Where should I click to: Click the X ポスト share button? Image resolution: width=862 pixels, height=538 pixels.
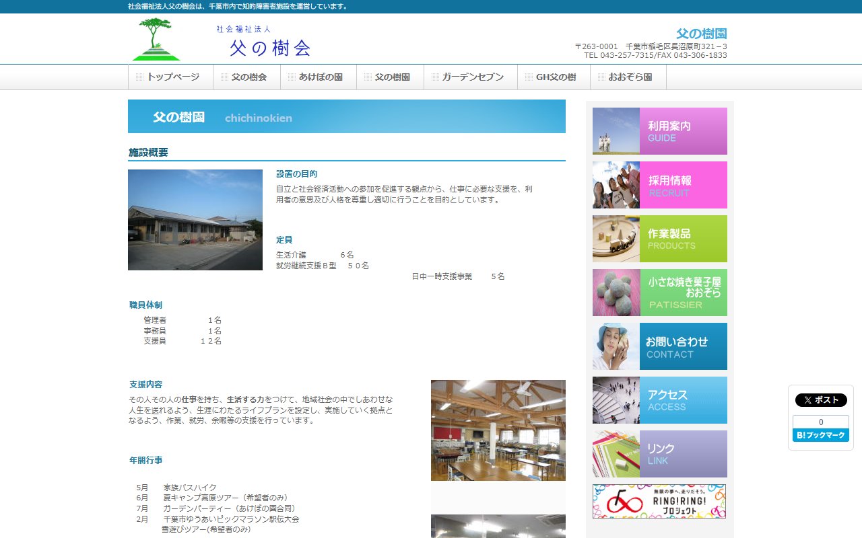[x=821, y=400]
